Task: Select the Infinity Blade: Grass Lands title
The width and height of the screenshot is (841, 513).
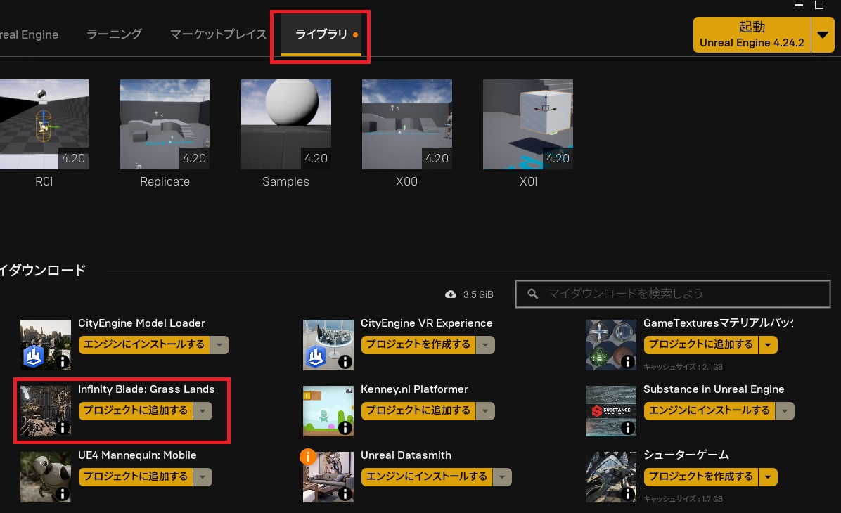Action: (x=146, y=389)
